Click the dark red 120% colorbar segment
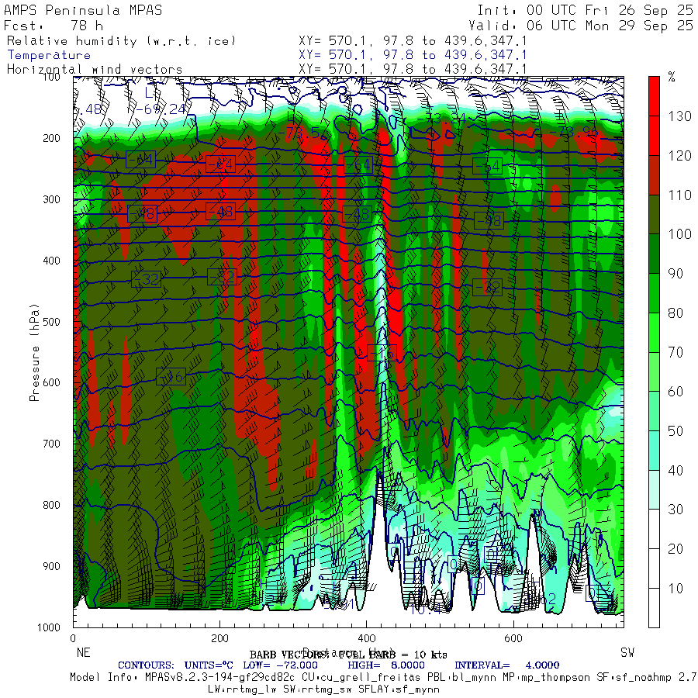 654,175
